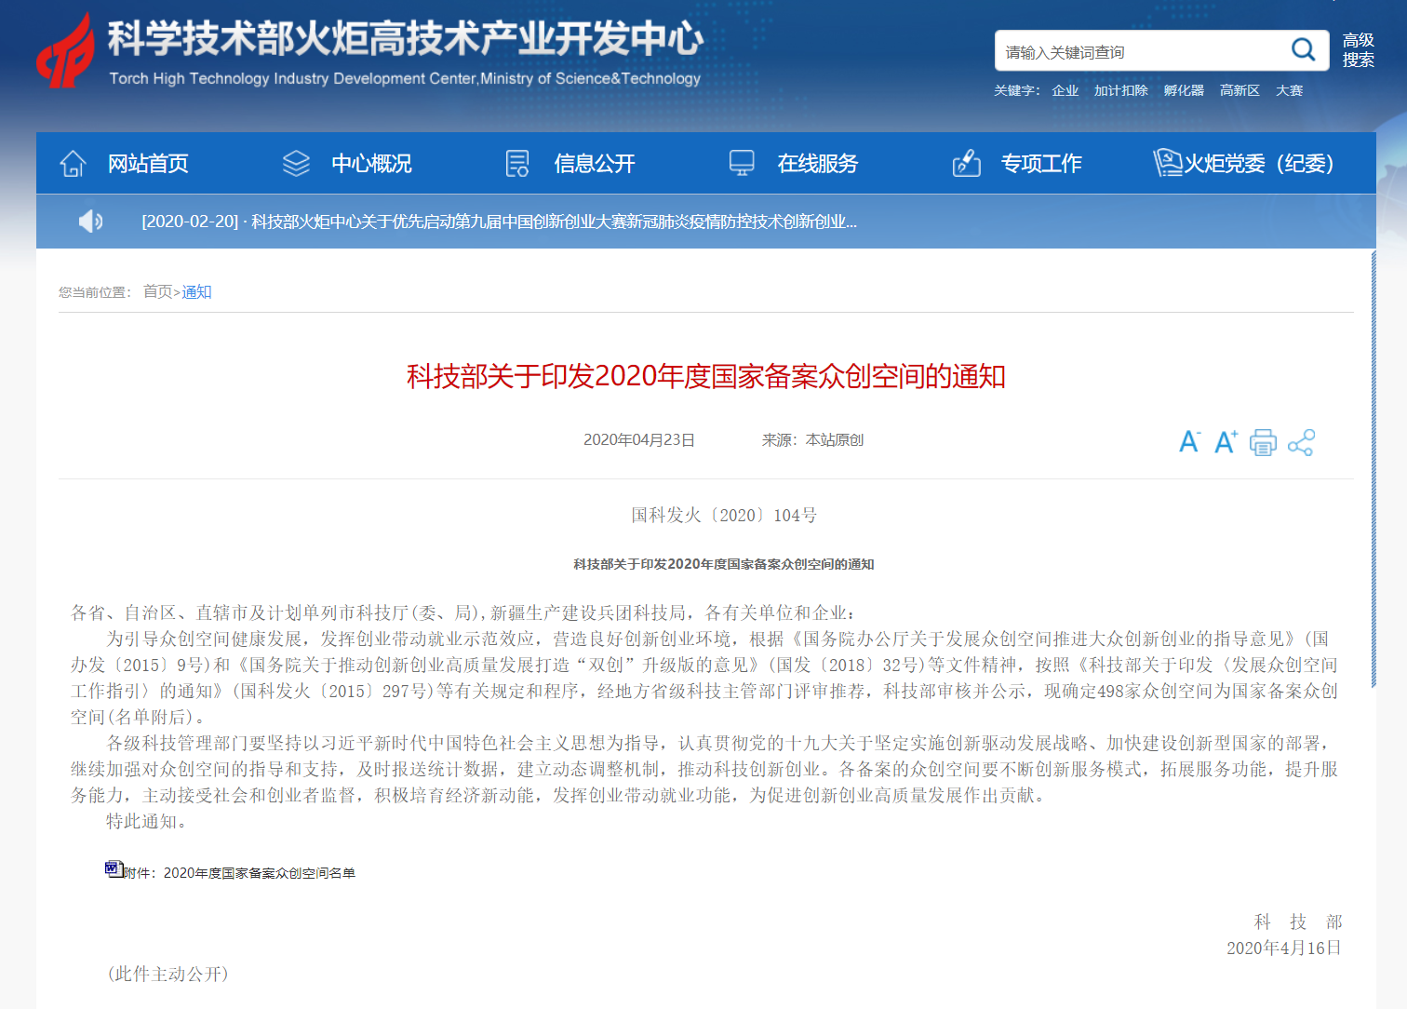The height and width of the screenshot is (1009, 1407).
Task: Click the English center name subtitle
Action: coord(405,79)
